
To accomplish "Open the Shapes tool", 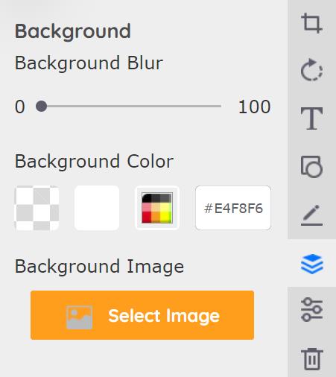I will tap(311, 166).
